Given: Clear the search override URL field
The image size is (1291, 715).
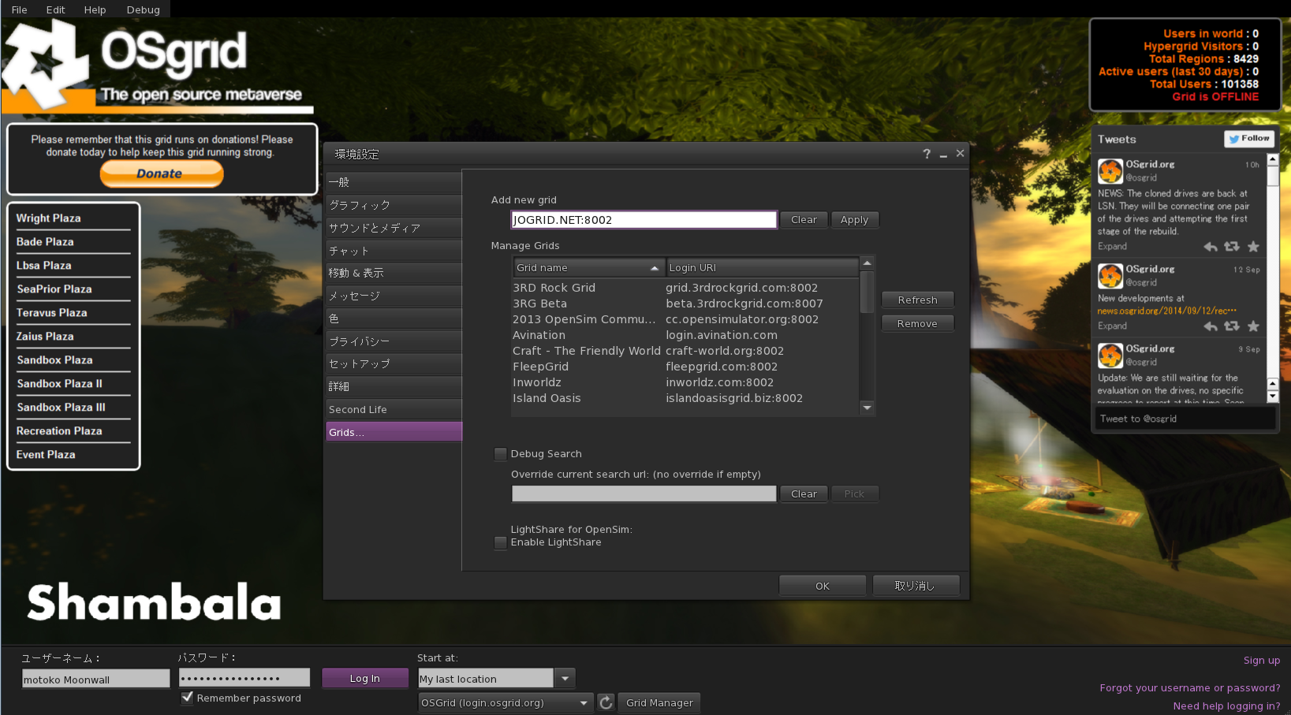Looking at the screenshot, I should click(804, 493).
